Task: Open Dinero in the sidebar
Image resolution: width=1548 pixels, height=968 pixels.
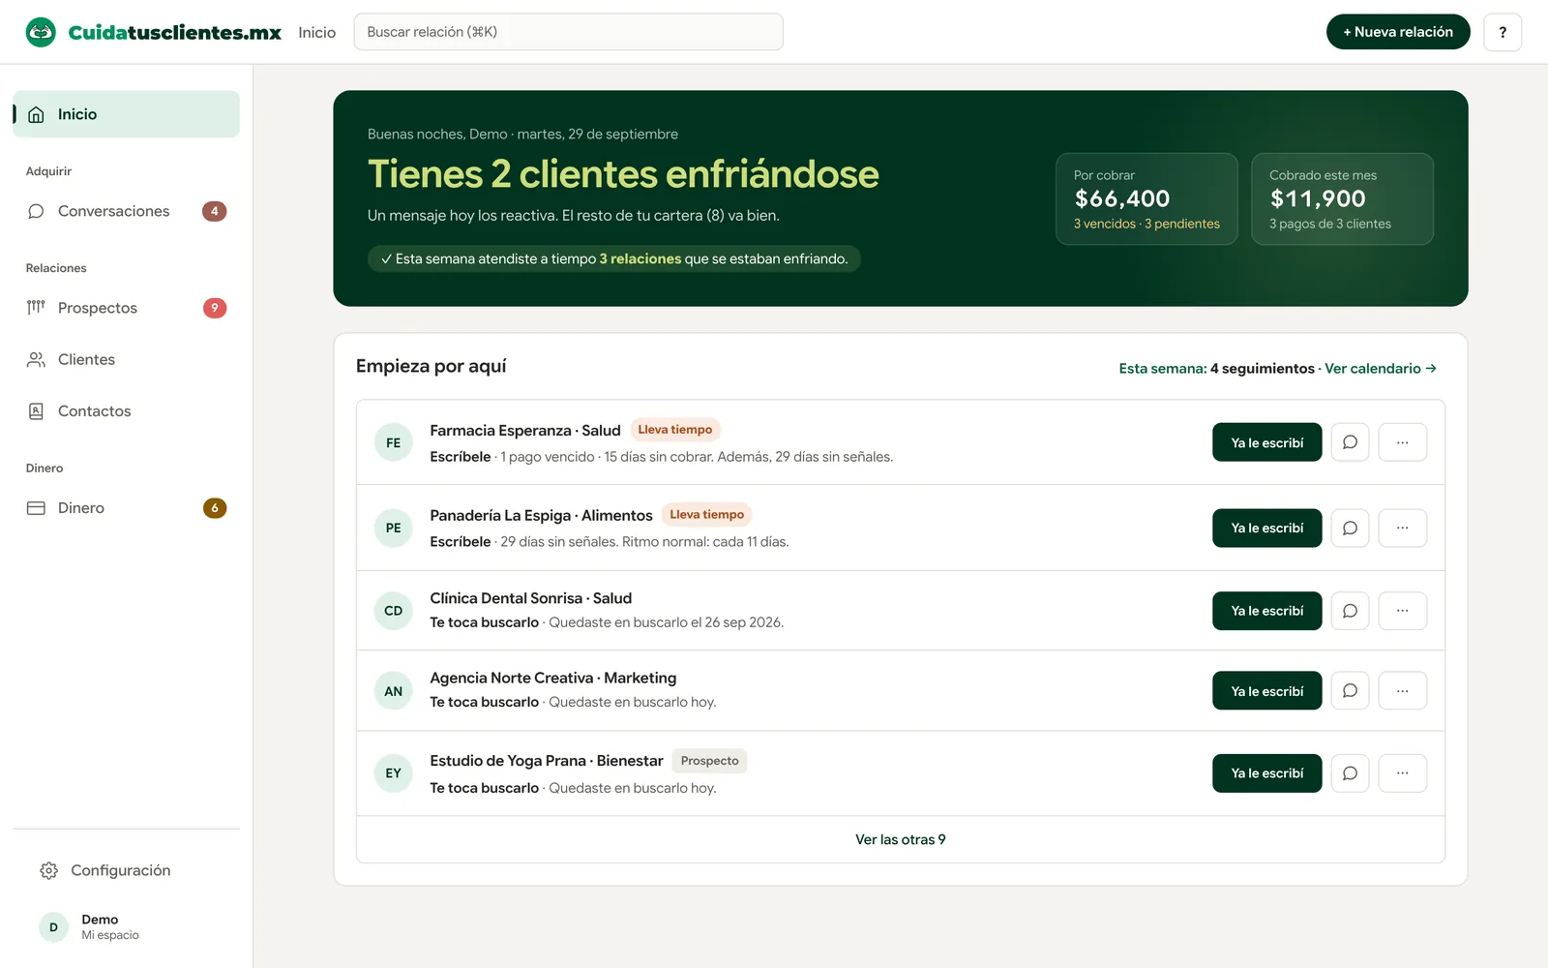Action: (x=126, y=508)
